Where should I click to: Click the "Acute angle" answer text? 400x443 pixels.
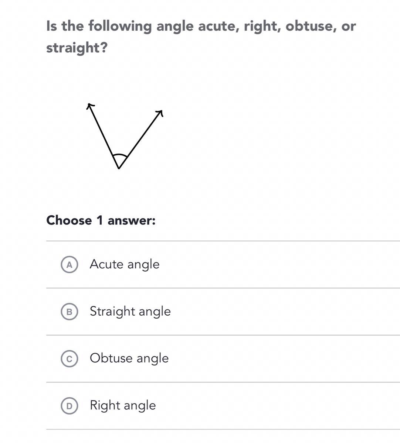click(x=125, y=264)
